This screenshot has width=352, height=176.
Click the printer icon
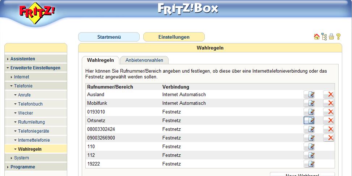coord(331,37)
